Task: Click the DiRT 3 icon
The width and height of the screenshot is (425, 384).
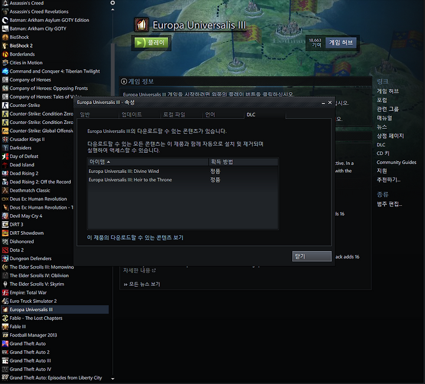Action: pyautogui.click(x=5, y=224)
